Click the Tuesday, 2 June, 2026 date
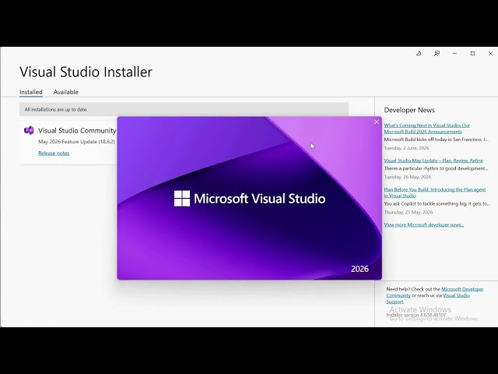This screenshot has width=498, height=374. coord(406,148)
